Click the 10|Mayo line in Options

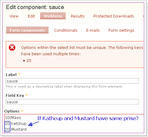tap(13, 118)
